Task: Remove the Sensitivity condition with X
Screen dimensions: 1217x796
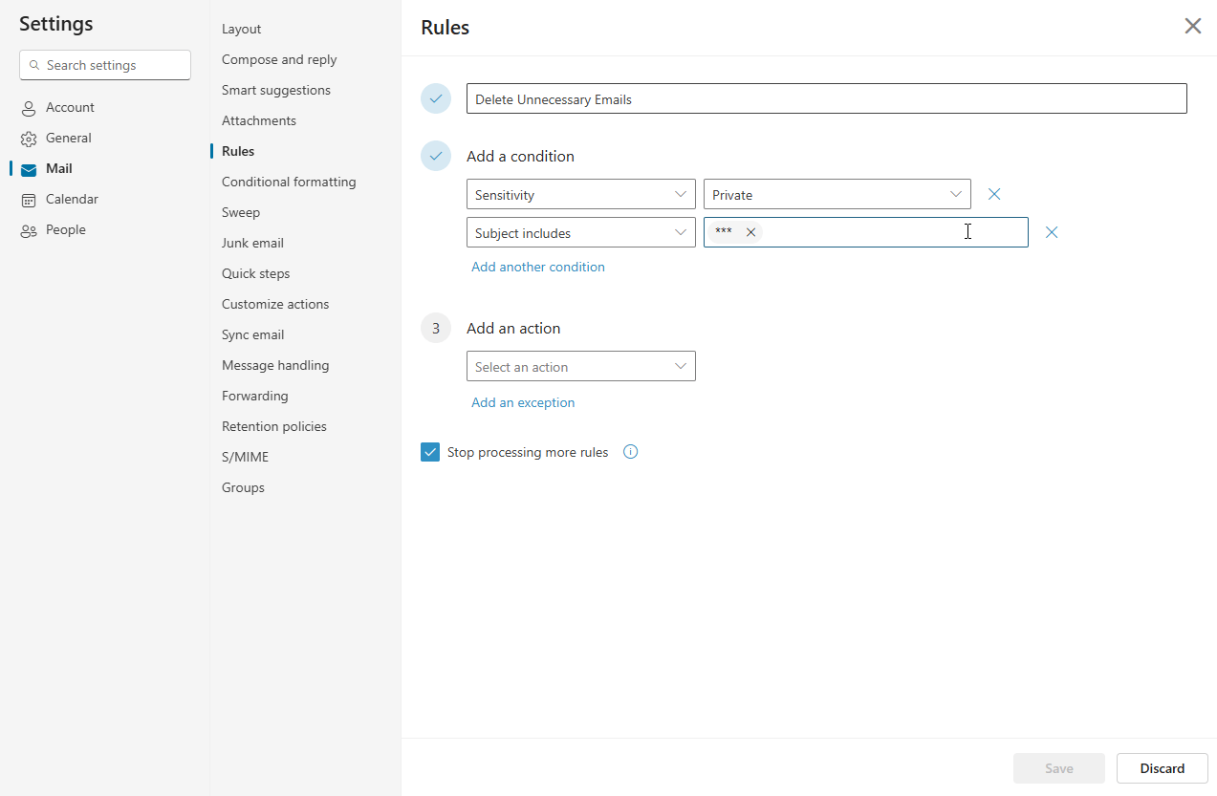Action: [x=994, y=194]
